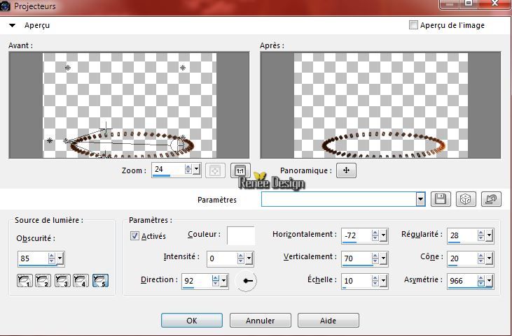
Task: Open the Verticalement slider dropdown
Action: tap(384, 258)
